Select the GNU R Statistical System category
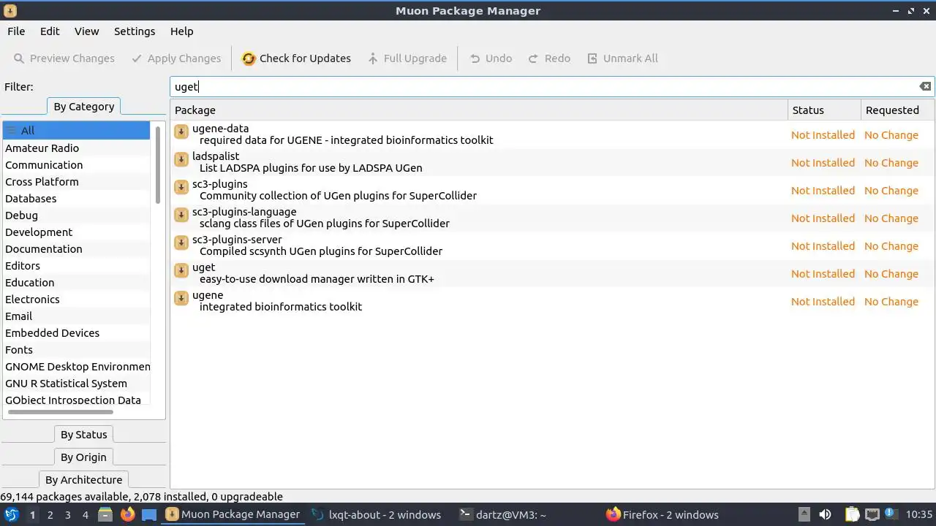Screen dimensions: 936x526 tap(76, 384)
